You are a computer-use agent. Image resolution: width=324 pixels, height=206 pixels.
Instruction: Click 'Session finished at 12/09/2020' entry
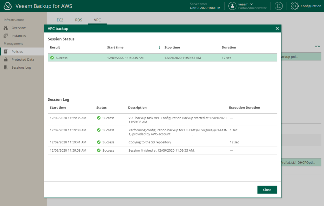tap(162, 150)
